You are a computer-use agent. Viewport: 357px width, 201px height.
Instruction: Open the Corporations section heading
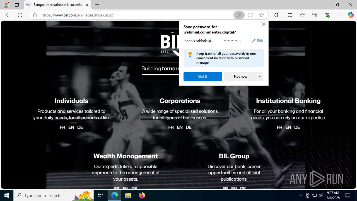(180, 101)
